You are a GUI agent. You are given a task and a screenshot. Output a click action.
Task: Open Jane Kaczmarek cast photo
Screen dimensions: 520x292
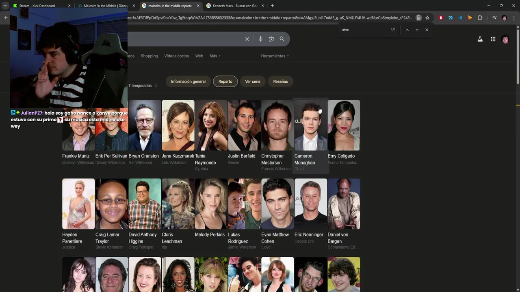[178, 125]
